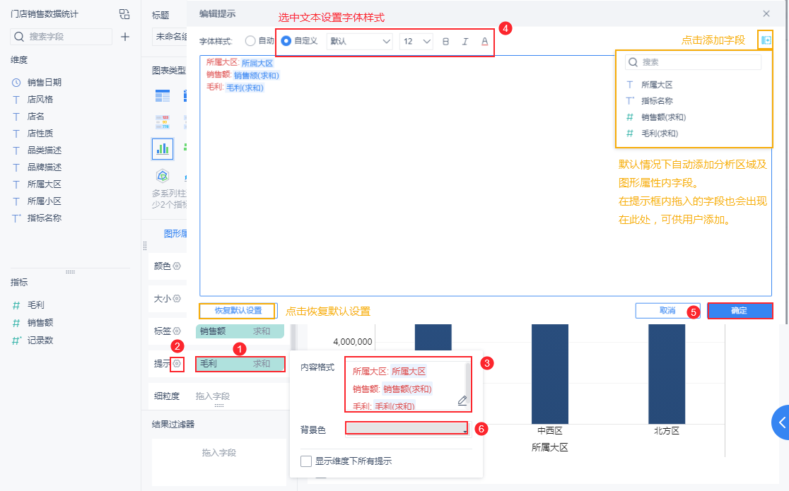Click the 销售额(求和) field token in editor
Image resolution: width=789 pixels, height=491 pixels.
click(256, 76)
